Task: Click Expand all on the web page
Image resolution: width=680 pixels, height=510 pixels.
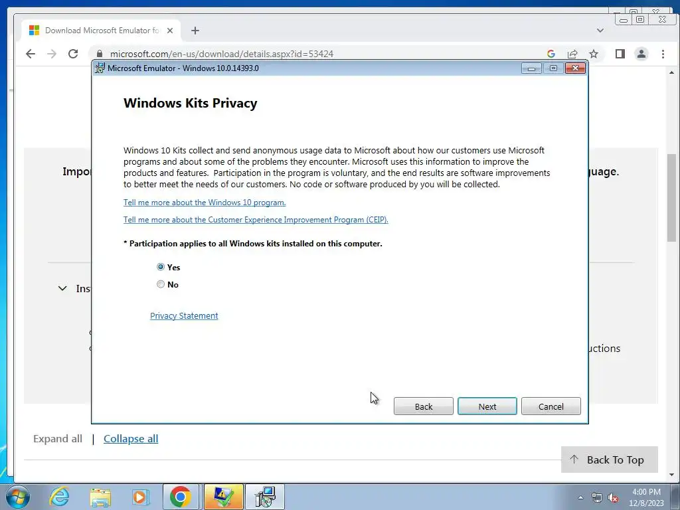Action: (x=58, y=438)
